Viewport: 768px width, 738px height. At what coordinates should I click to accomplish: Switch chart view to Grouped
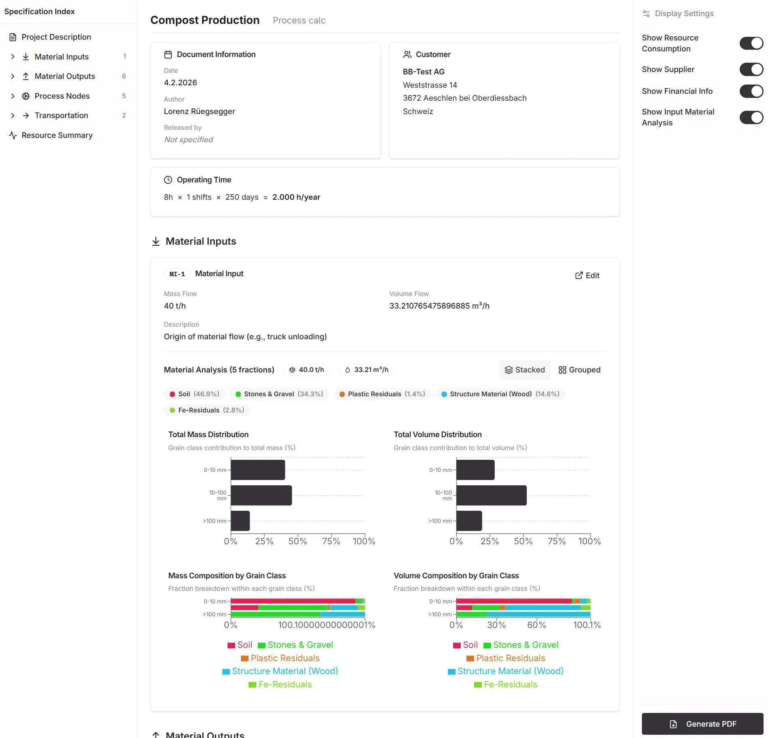(579, 370)
